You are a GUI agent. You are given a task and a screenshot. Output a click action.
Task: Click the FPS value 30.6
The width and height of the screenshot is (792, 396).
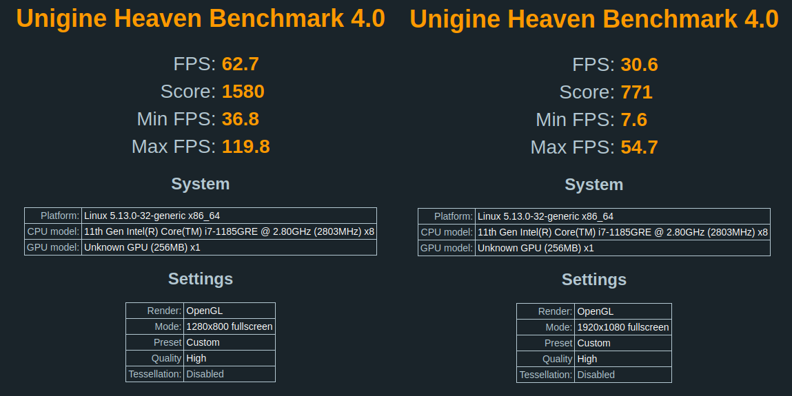tap(640, 65)
